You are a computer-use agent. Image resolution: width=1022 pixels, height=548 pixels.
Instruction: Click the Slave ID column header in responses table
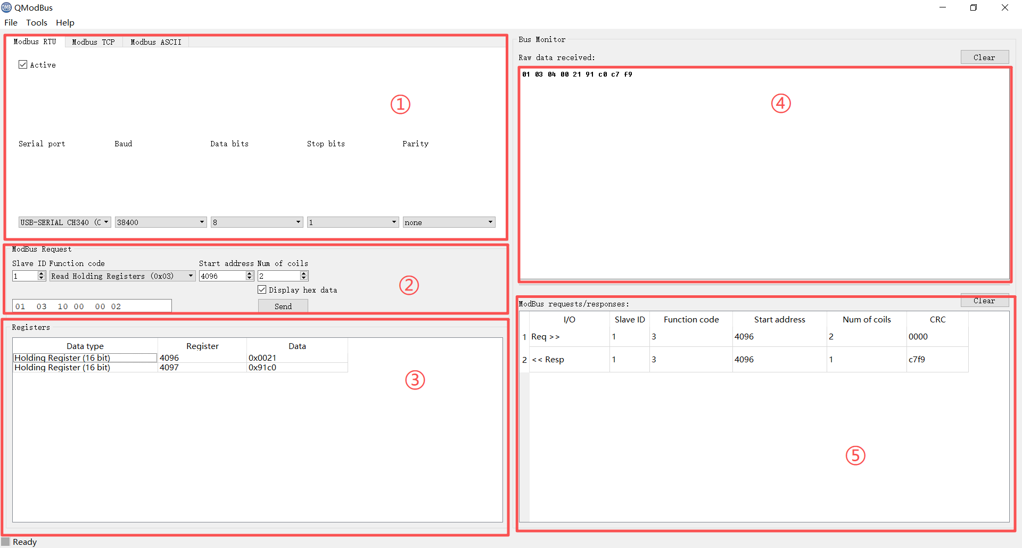630,319
